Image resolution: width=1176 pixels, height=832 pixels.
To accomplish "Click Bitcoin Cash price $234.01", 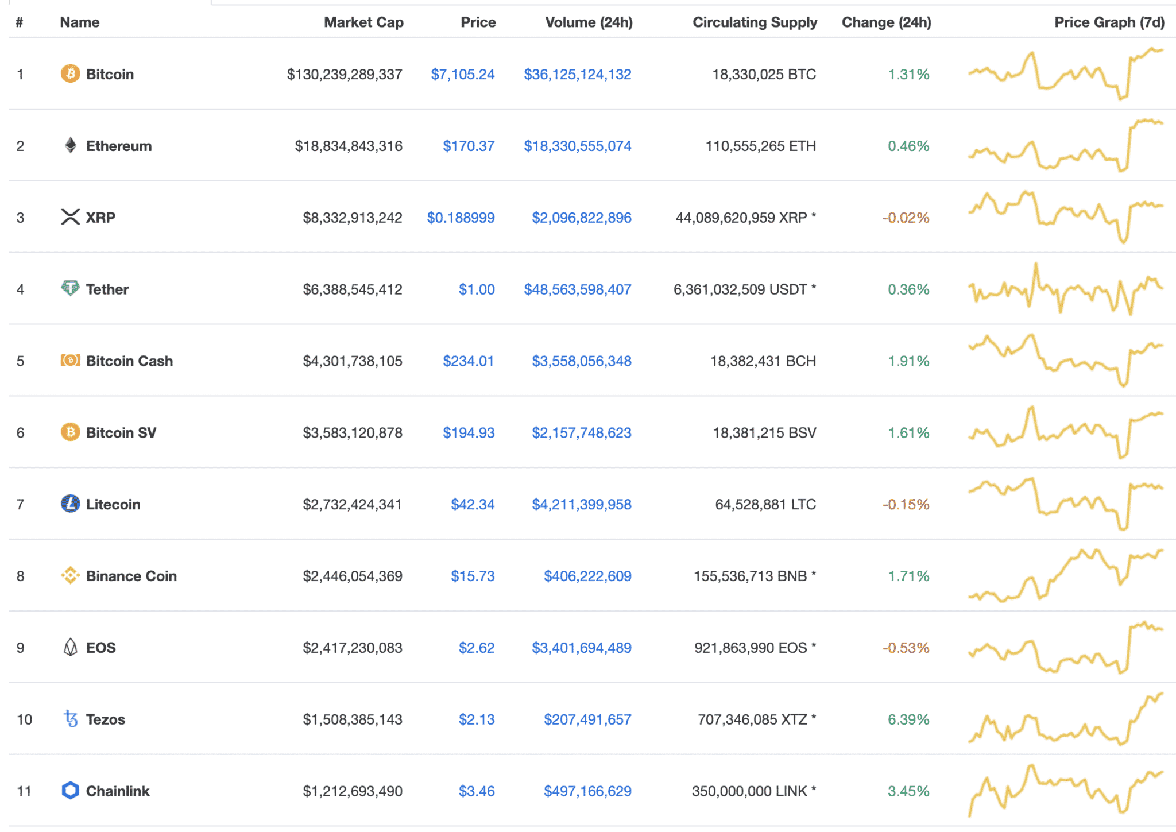I will 469,361.
